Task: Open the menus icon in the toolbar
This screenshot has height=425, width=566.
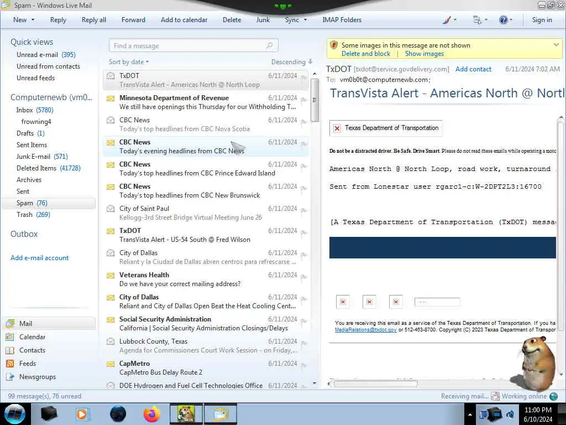Action: coord(477,20)
